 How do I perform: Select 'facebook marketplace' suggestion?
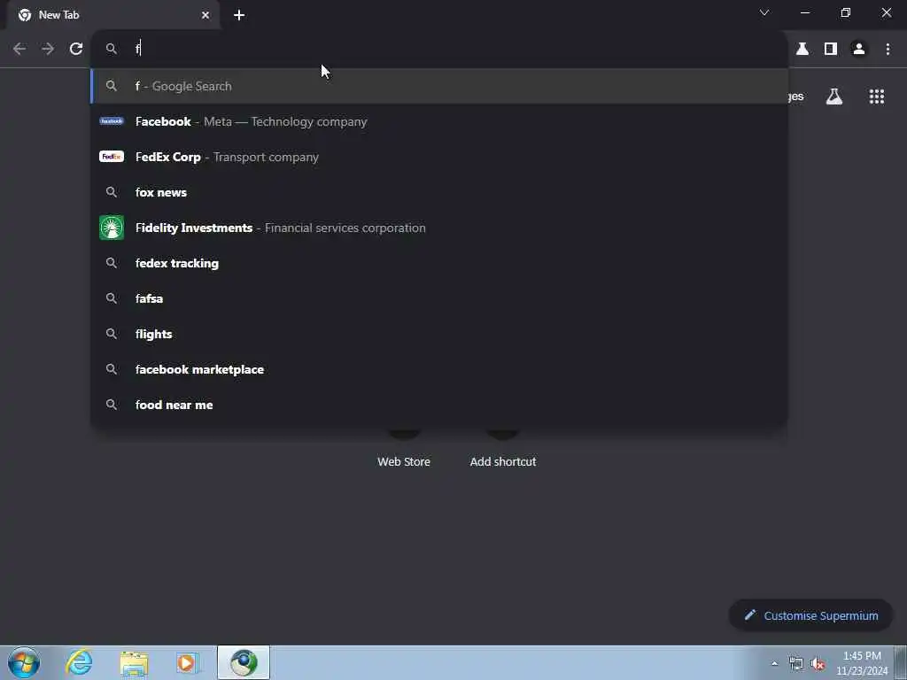point(439,369)
